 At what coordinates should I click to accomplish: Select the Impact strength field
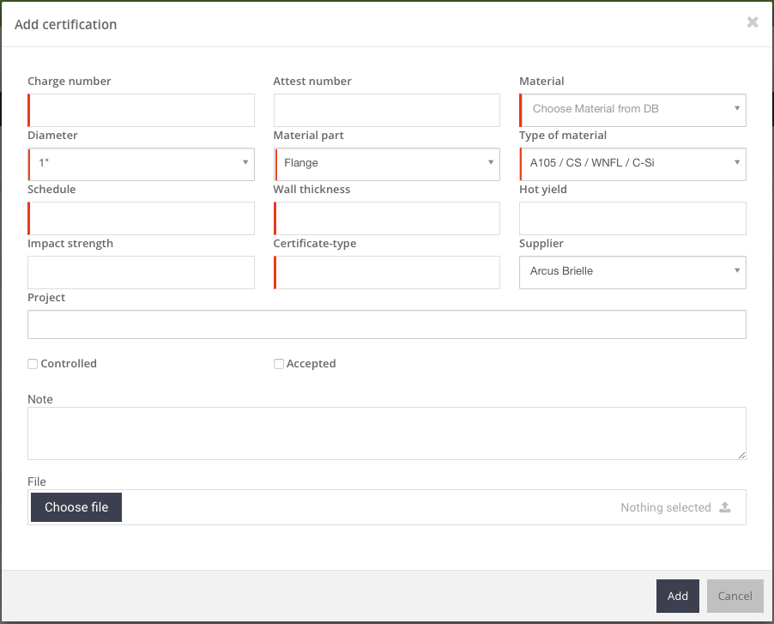(x=142, y=272)
